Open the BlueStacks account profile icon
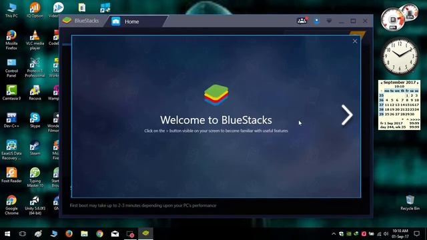This screenshot has height=240, width=427. coord(316,21)
